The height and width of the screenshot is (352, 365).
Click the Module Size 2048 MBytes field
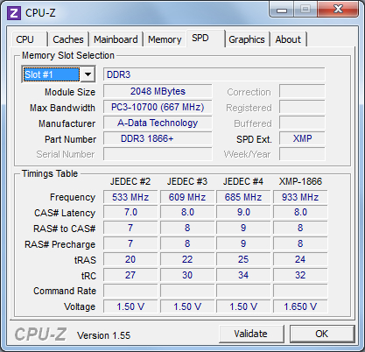(x=158, y=91)
